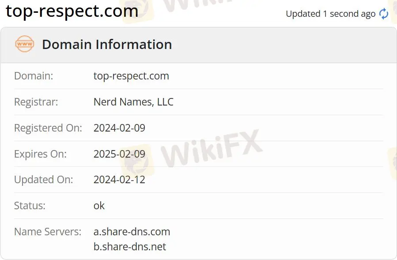This screenshot has height=260, width=397.
Task: Select the Registered On date 2024-02-09
Action: tap(119, 128)
